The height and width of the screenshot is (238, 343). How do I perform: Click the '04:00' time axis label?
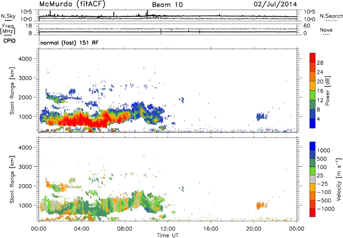tap(81, 229)
